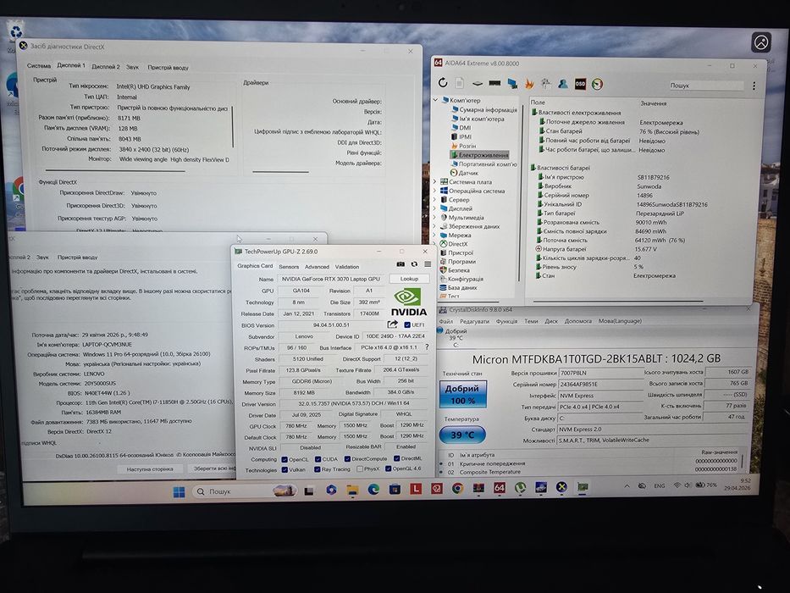This screenshot has width=790, height=593.
Task: Click the Lenovo Vantage L taskbar icon
Action: coord(416,488)
